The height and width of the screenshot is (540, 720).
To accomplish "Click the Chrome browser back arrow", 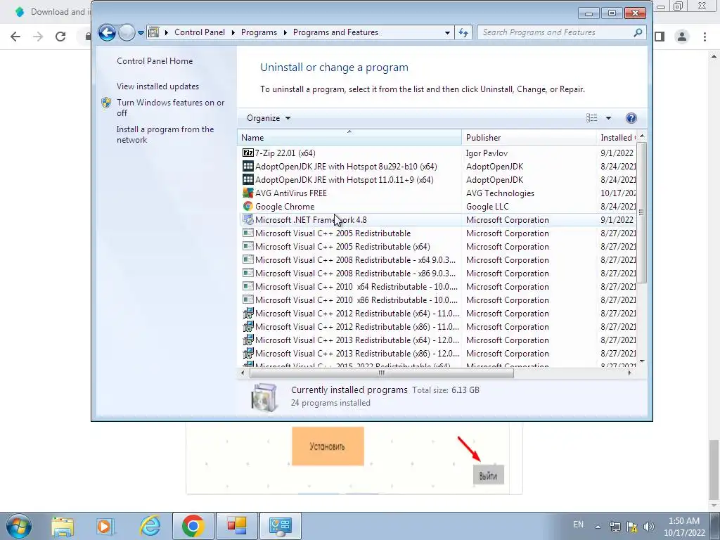I will coord(15,37).
